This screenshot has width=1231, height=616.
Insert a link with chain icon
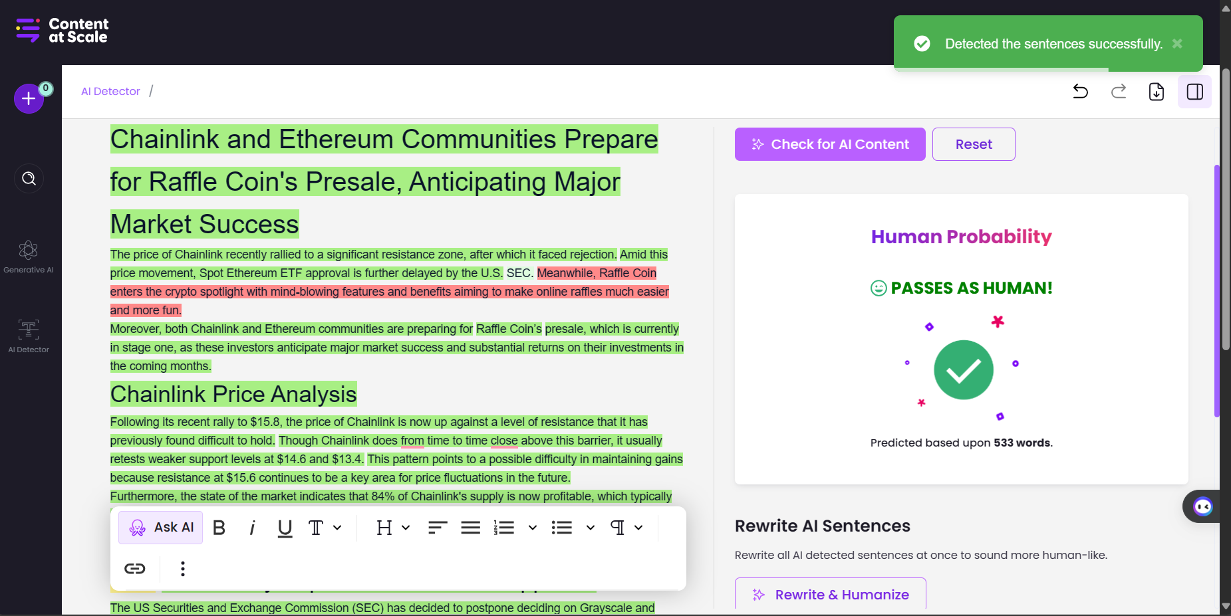click(135, 569)
